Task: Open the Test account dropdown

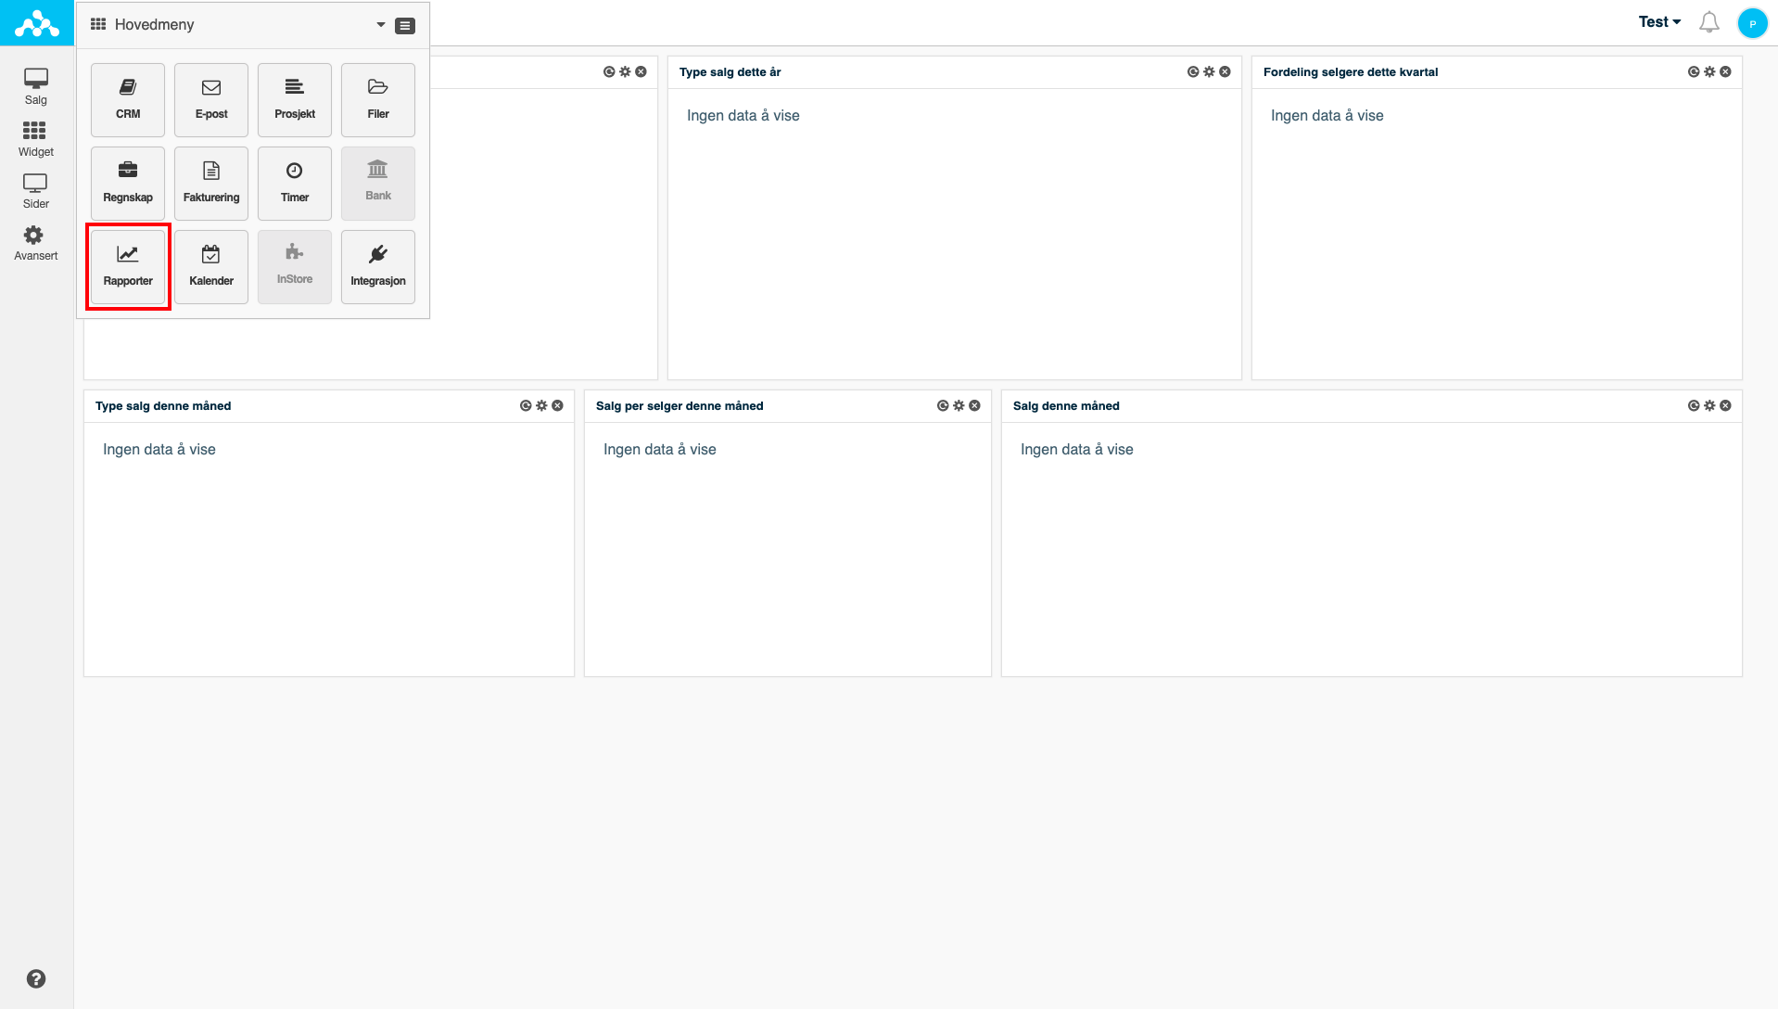Action: click(1658, 22)
